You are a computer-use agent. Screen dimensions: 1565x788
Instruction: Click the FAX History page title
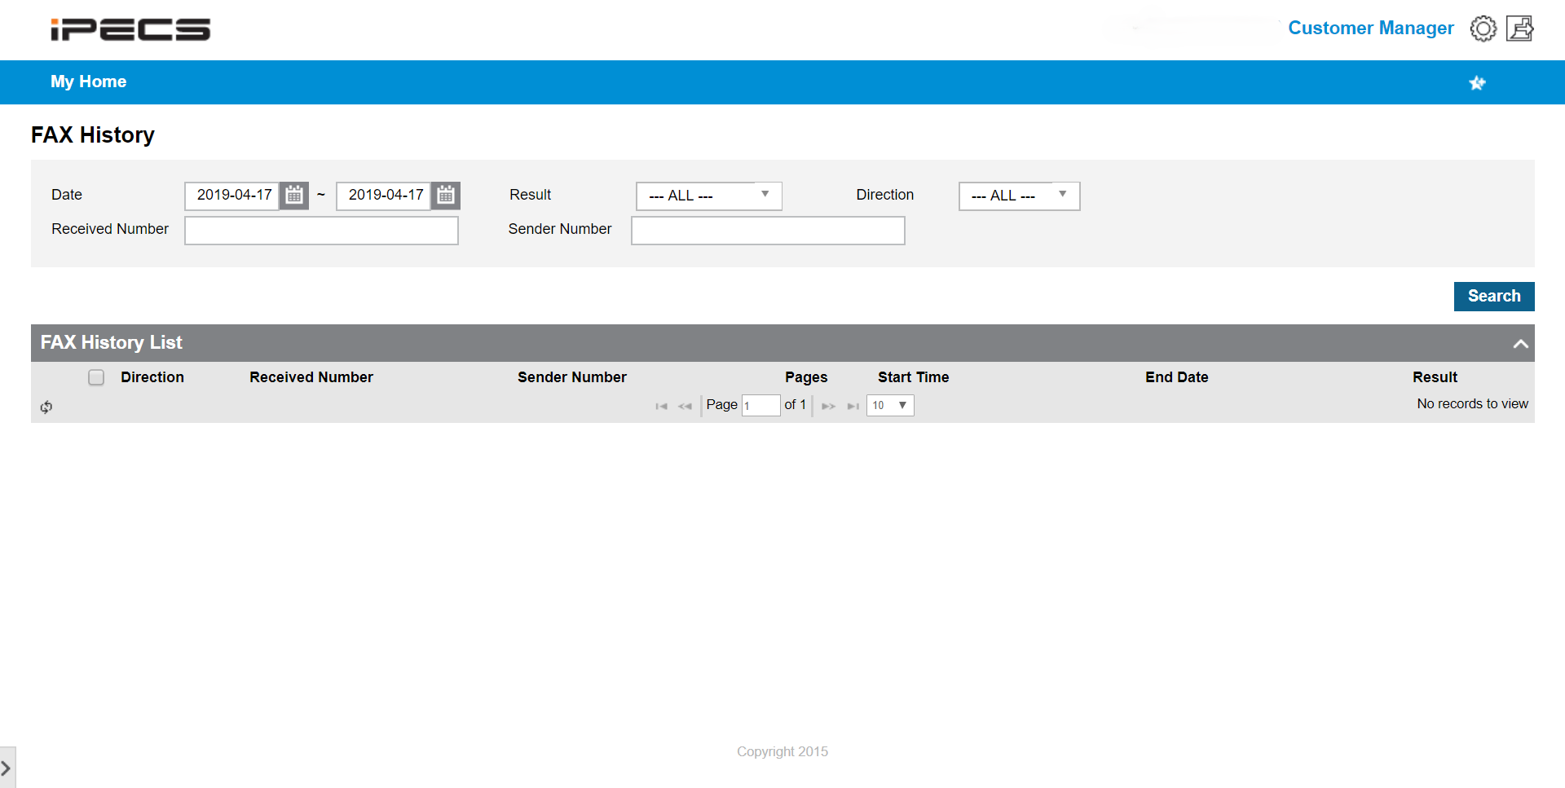[x=93, y=135]
